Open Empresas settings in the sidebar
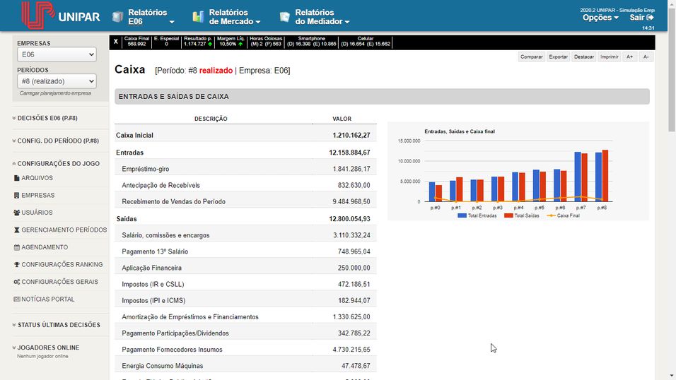This screenshot has height=380, width=676. pos(37,196)
